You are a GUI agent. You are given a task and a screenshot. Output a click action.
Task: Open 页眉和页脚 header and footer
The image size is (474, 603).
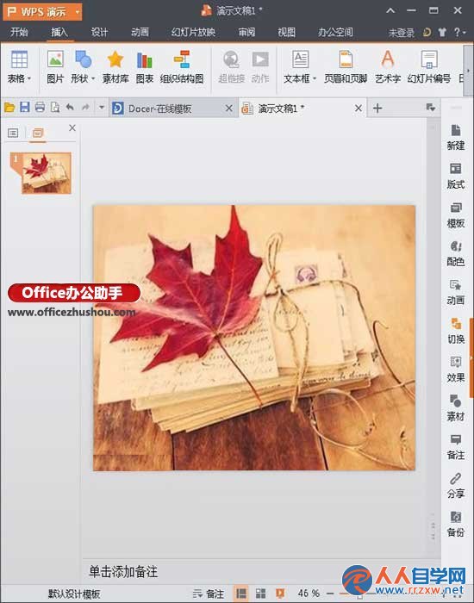pyautogui.click(x=346, y=67)
